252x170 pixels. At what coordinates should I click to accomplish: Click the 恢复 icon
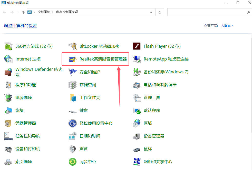8,111
